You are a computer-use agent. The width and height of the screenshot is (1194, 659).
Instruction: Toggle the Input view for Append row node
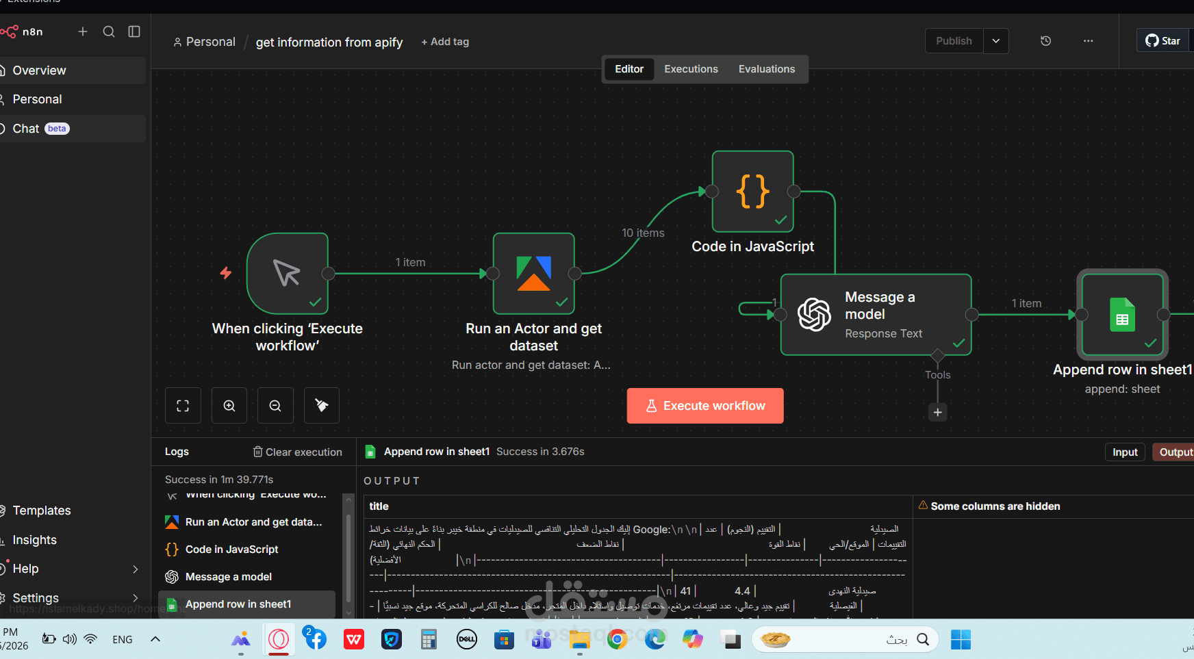tap(1125, 452)
